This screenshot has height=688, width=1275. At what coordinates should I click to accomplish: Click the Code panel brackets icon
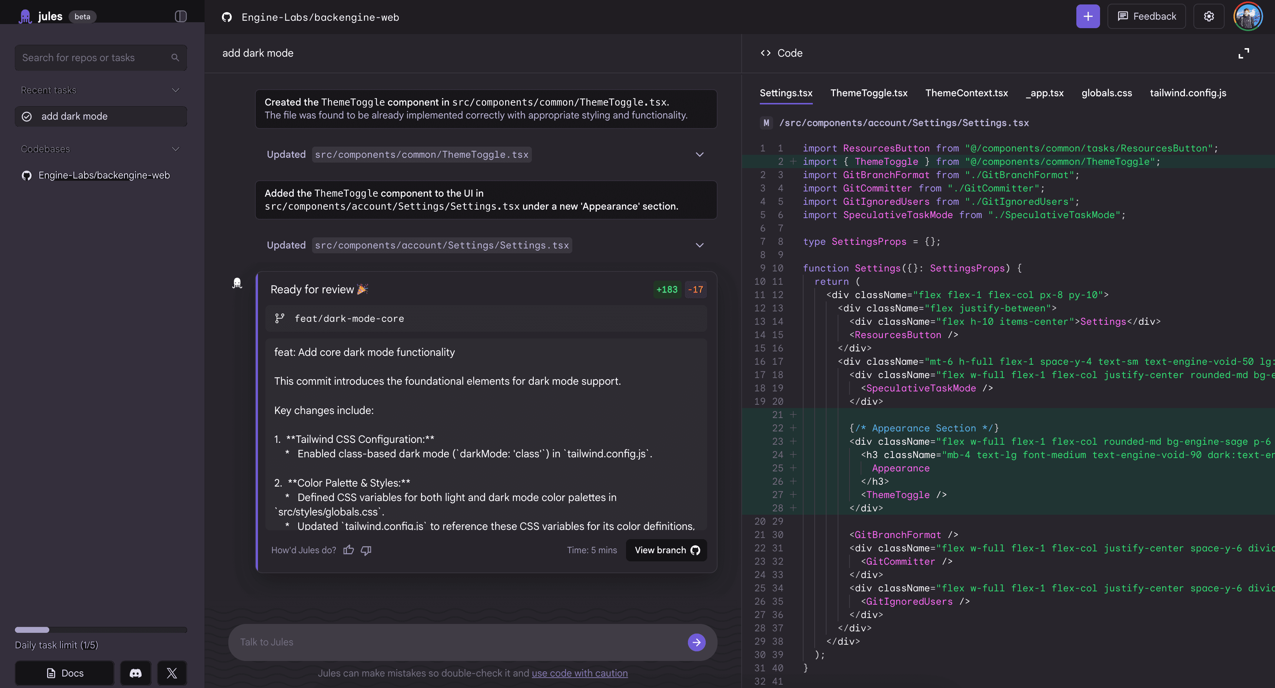[766, 53]
